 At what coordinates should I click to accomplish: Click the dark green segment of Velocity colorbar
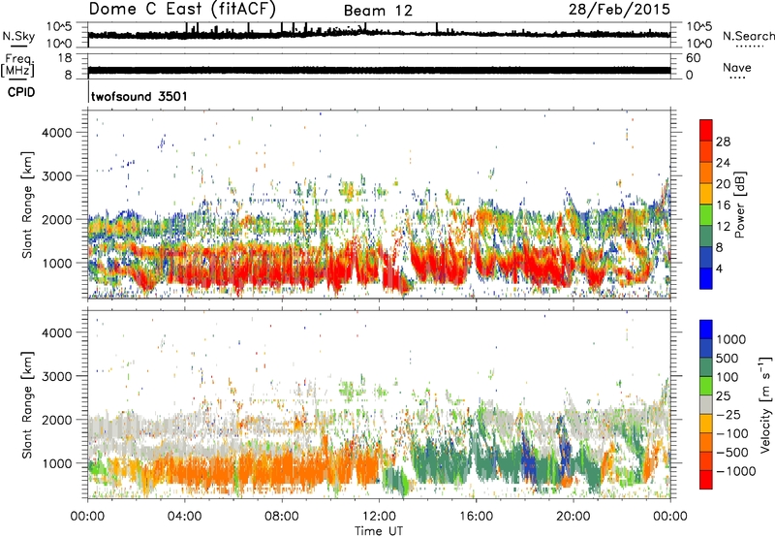[x=706, y=367]
